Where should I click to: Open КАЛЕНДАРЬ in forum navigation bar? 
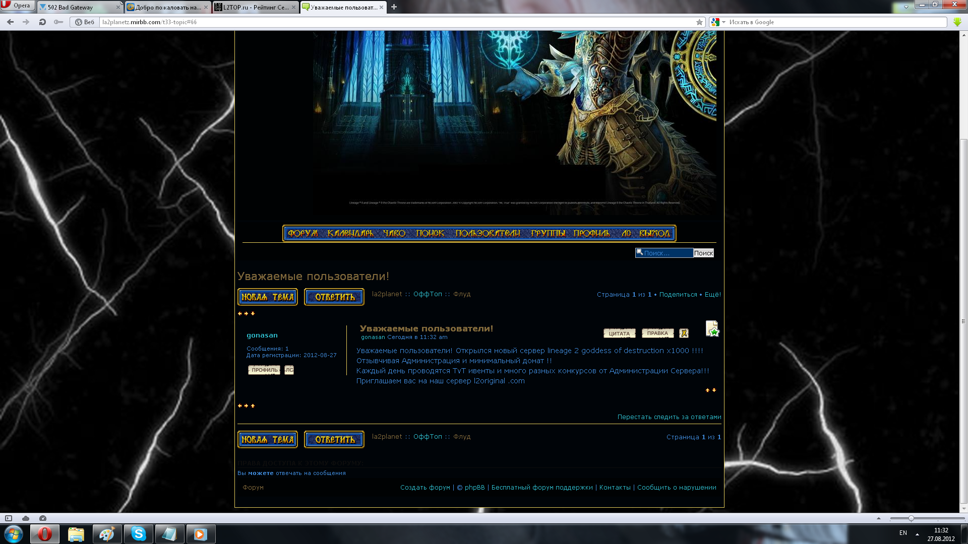pyautogui.click(x=350, y=233)
